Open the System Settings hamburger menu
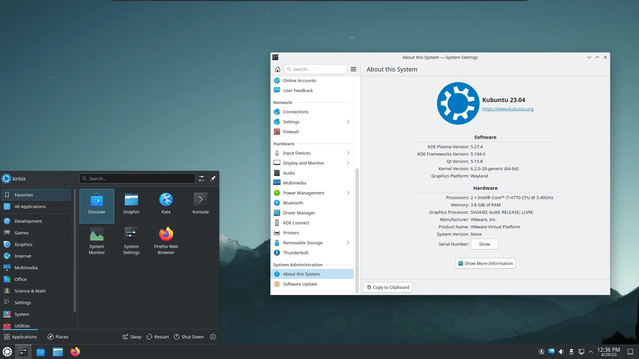The image size is (639, 359). (353, 69)
